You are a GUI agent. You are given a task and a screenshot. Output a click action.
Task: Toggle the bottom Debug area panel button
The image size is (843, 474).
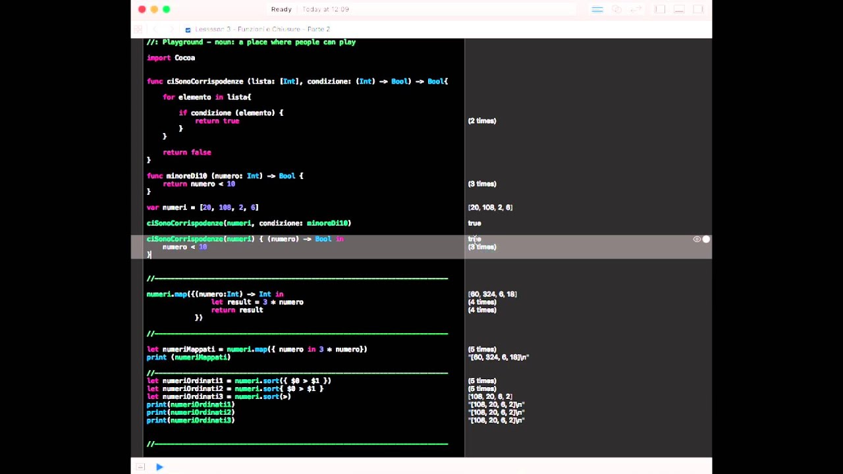tap(680, 9)
